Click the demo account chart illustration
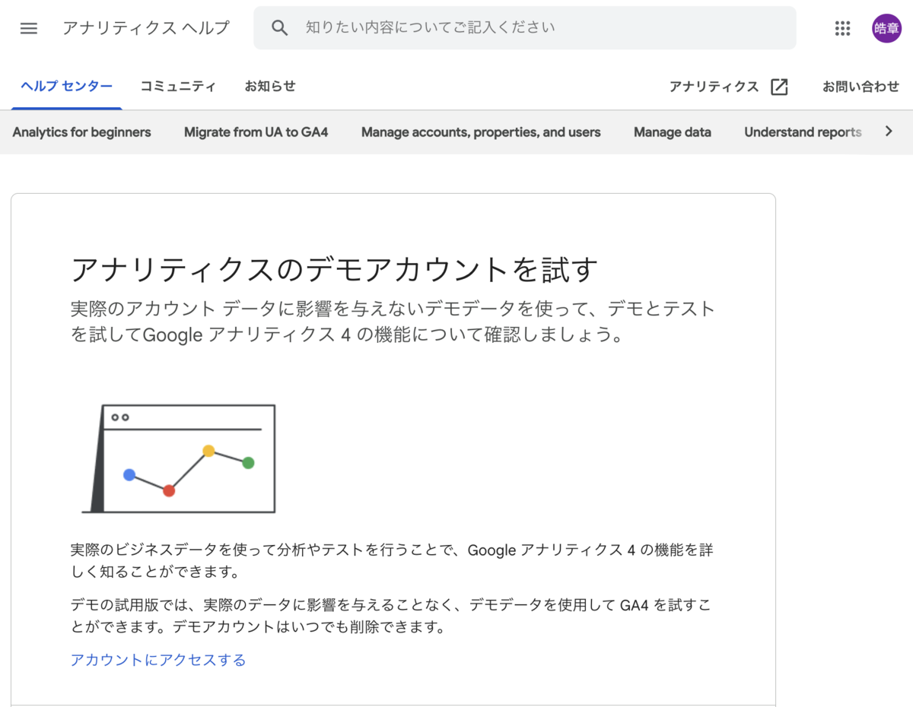Image resolution: width=913 pixels, height=707 pixels. (180, 458)
